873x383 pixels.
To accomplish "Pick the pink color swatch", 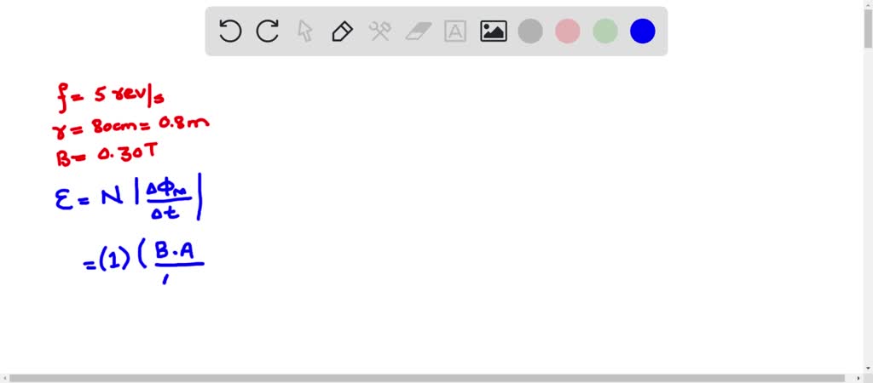I will click(568, 31).
